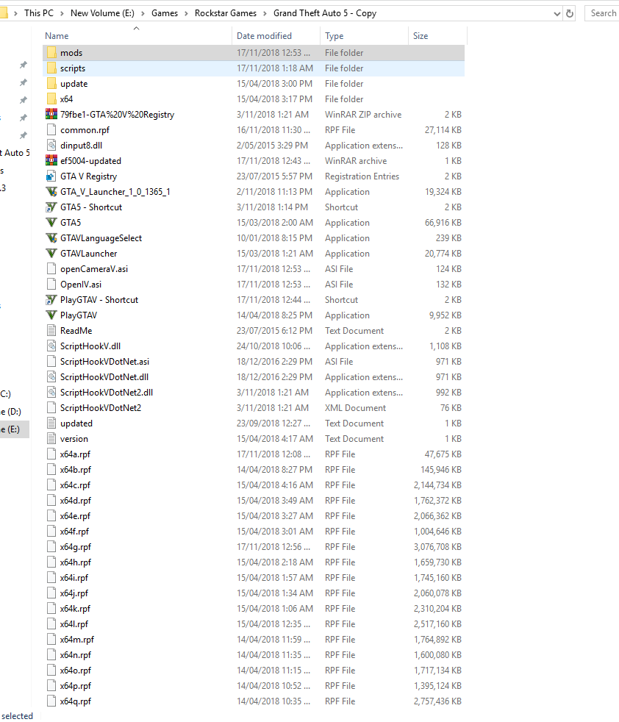Select the GTA V Registry file icon

pyautogui.click(x=51, y=176)
